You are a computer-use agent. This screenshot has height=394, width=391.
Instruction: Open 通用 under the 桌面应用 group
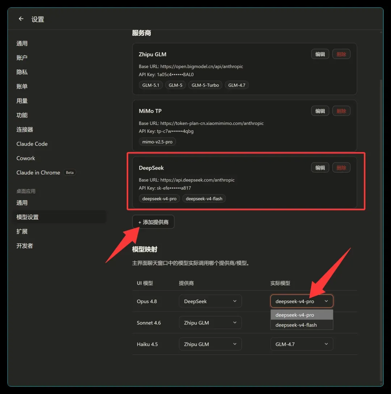point(22,202)
